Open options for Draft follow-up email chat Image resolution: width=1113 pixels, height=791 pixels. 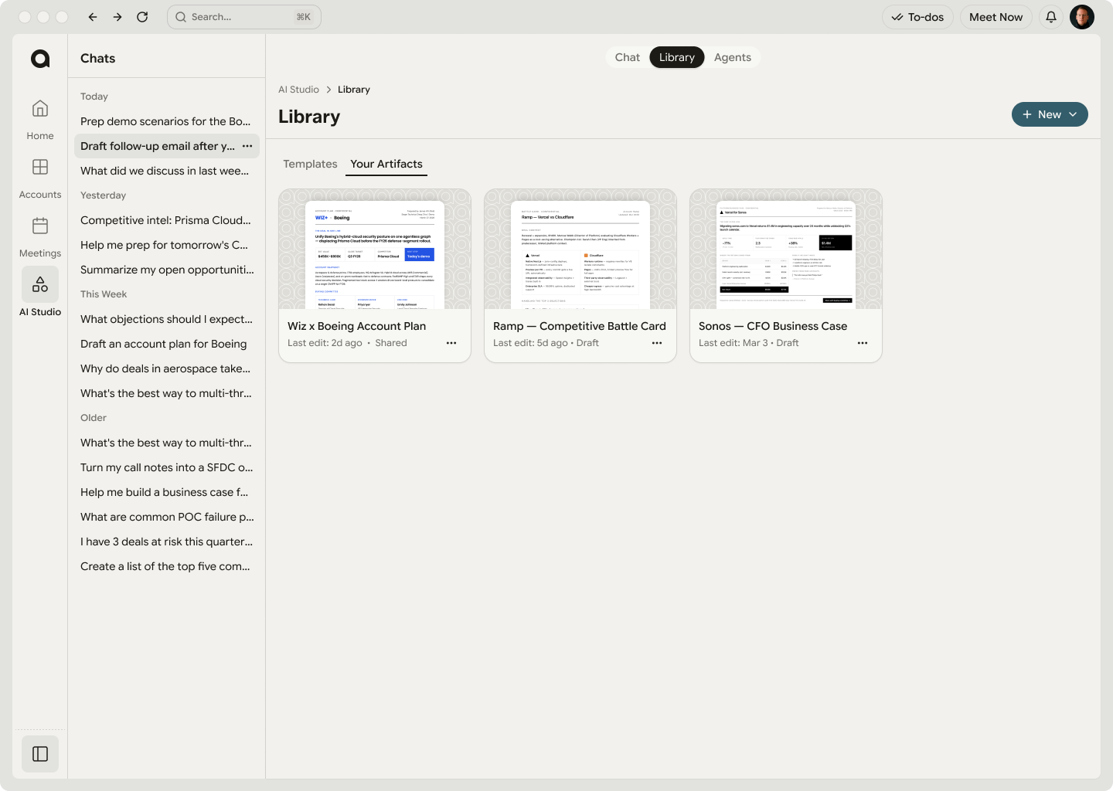click(247, 146)
